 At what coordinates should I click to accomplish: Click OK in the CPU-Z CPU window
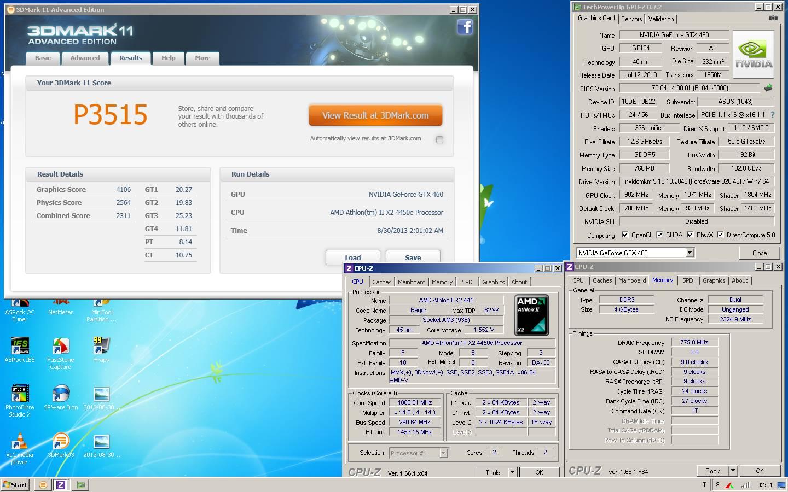click(539, 472)
